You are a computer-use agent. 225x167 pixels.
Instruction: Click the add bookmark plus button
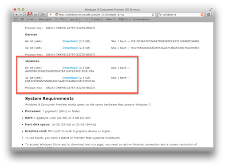tap(51, 15)
